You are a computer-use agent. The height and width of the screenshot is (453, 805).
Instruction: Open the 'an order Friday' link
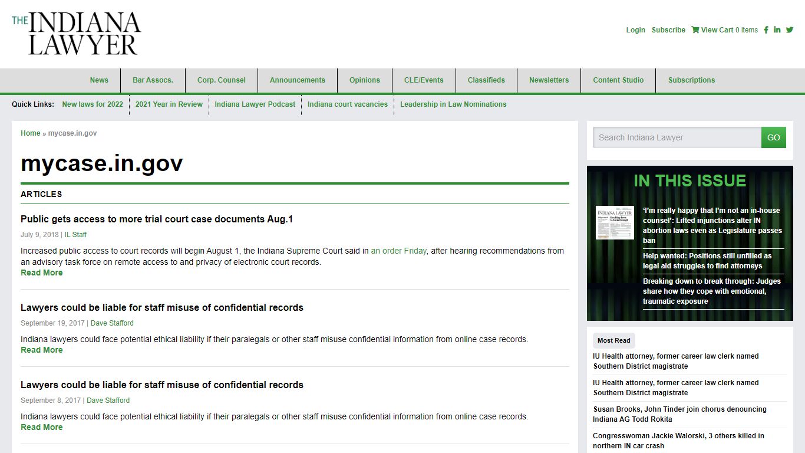398,251
